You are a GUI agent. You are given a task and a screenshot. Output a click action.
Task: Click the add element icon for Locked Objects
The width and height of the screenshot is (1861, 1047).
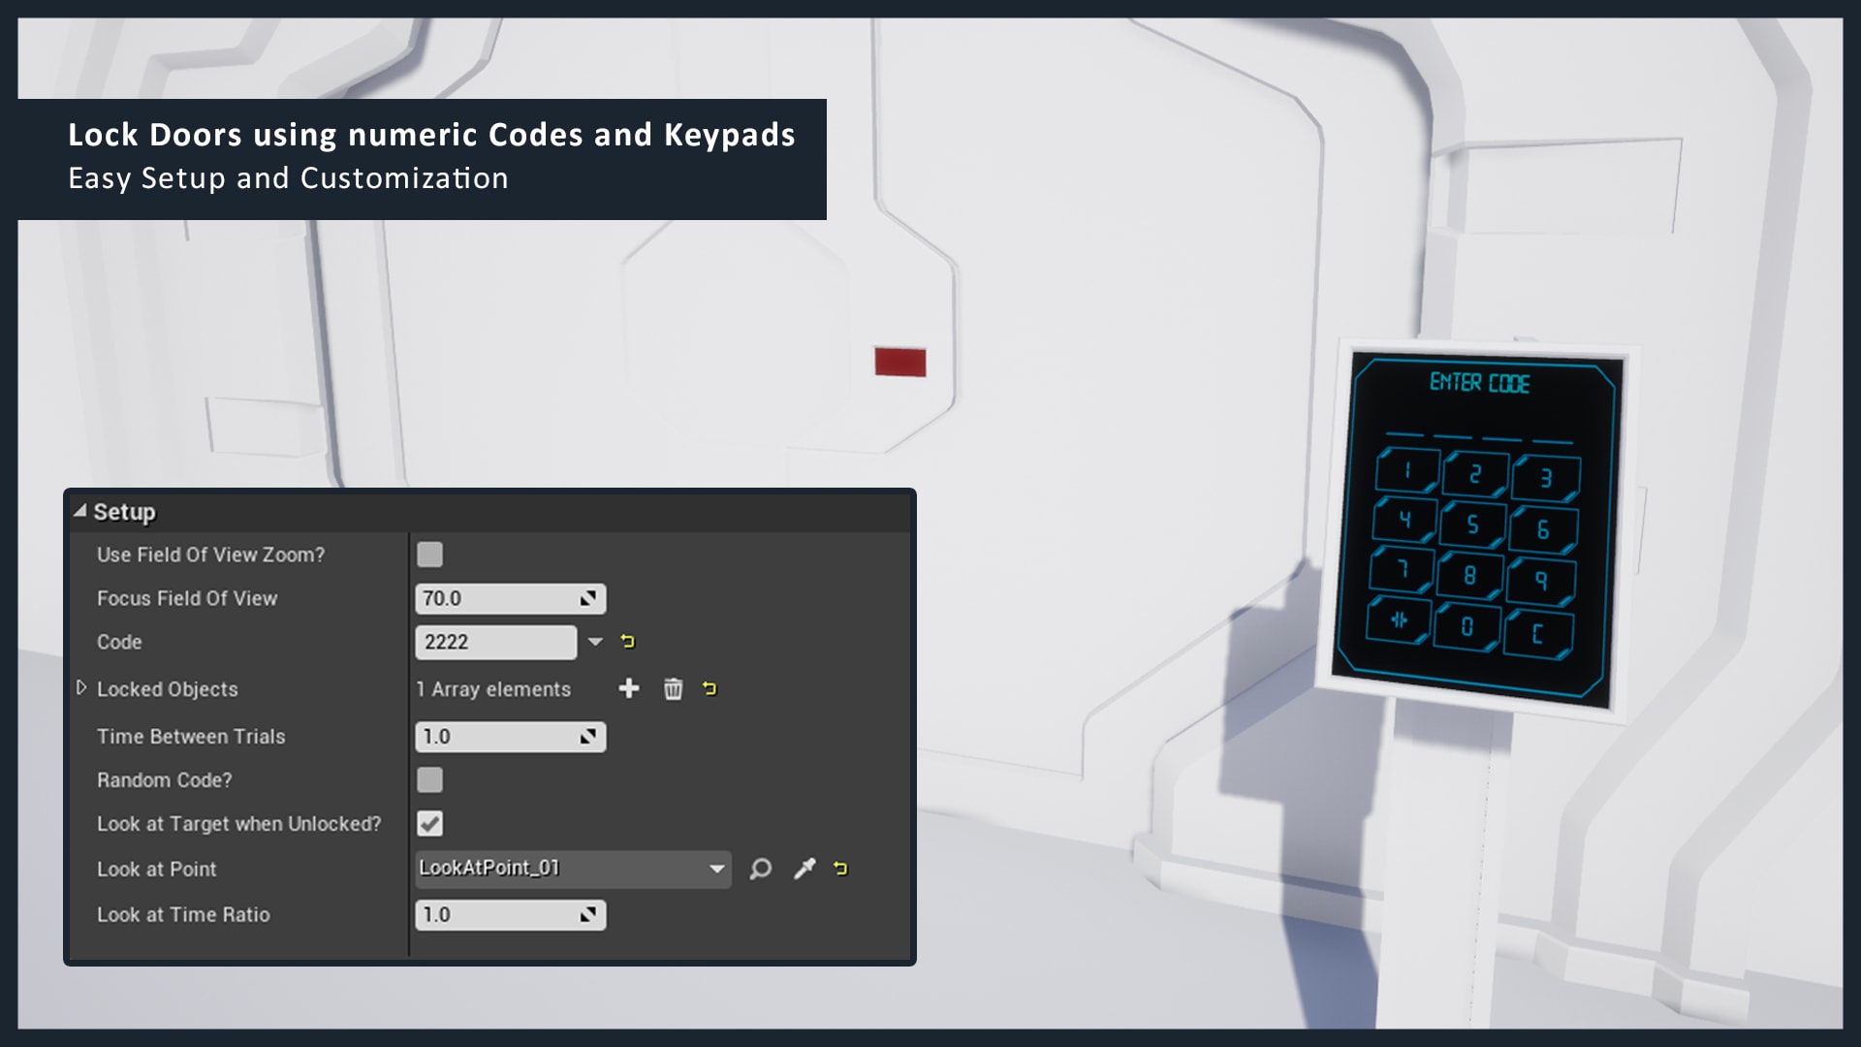pos(629,689)
